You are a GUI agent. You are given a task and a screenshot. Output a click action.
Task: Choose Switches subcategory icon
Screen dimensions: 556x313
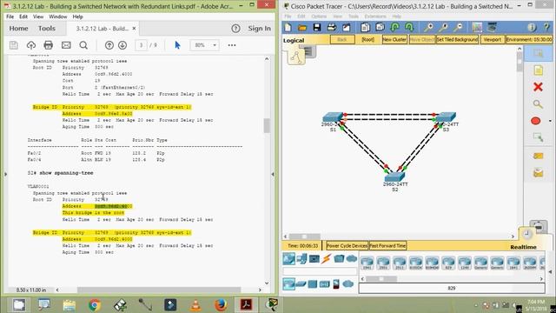(301, 284)
